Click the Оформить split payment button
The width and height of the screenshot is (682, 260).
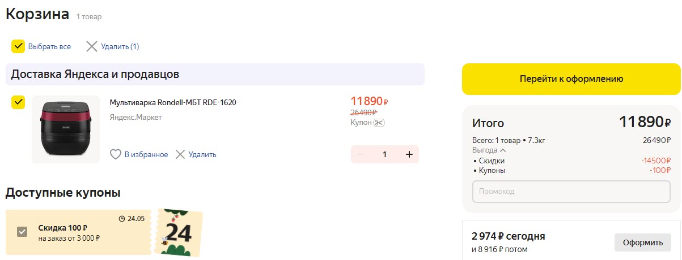[x=642, y=242]
